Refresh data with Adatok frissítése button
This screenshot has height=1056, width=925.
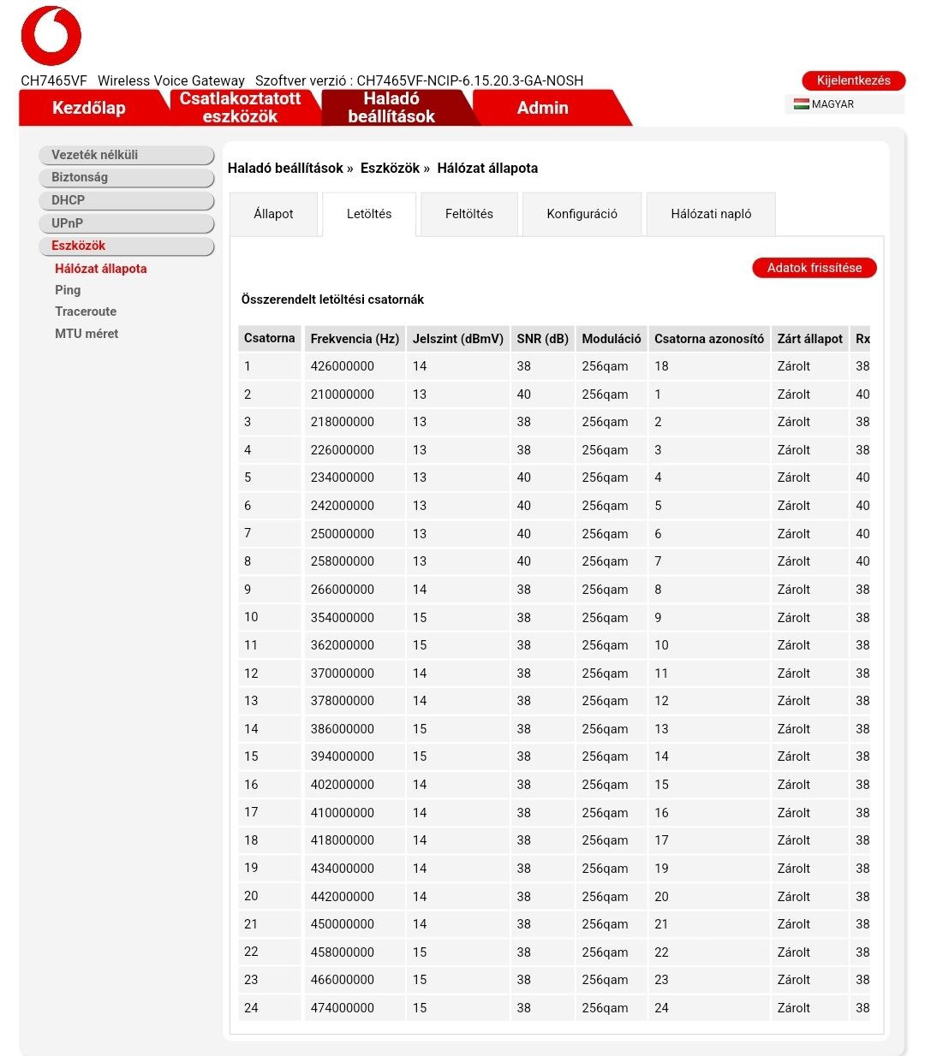815,268
